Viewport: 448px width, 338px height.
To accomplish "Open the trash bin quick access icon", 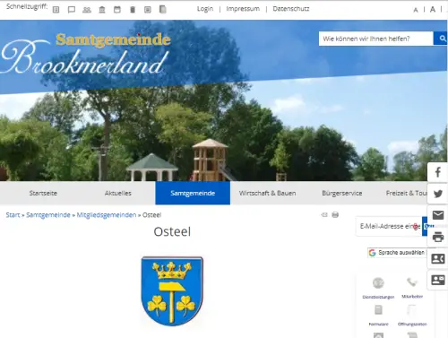I will pos(133,10).
